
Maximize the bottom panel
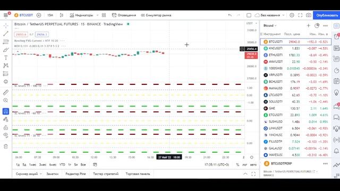pos(253,174)
